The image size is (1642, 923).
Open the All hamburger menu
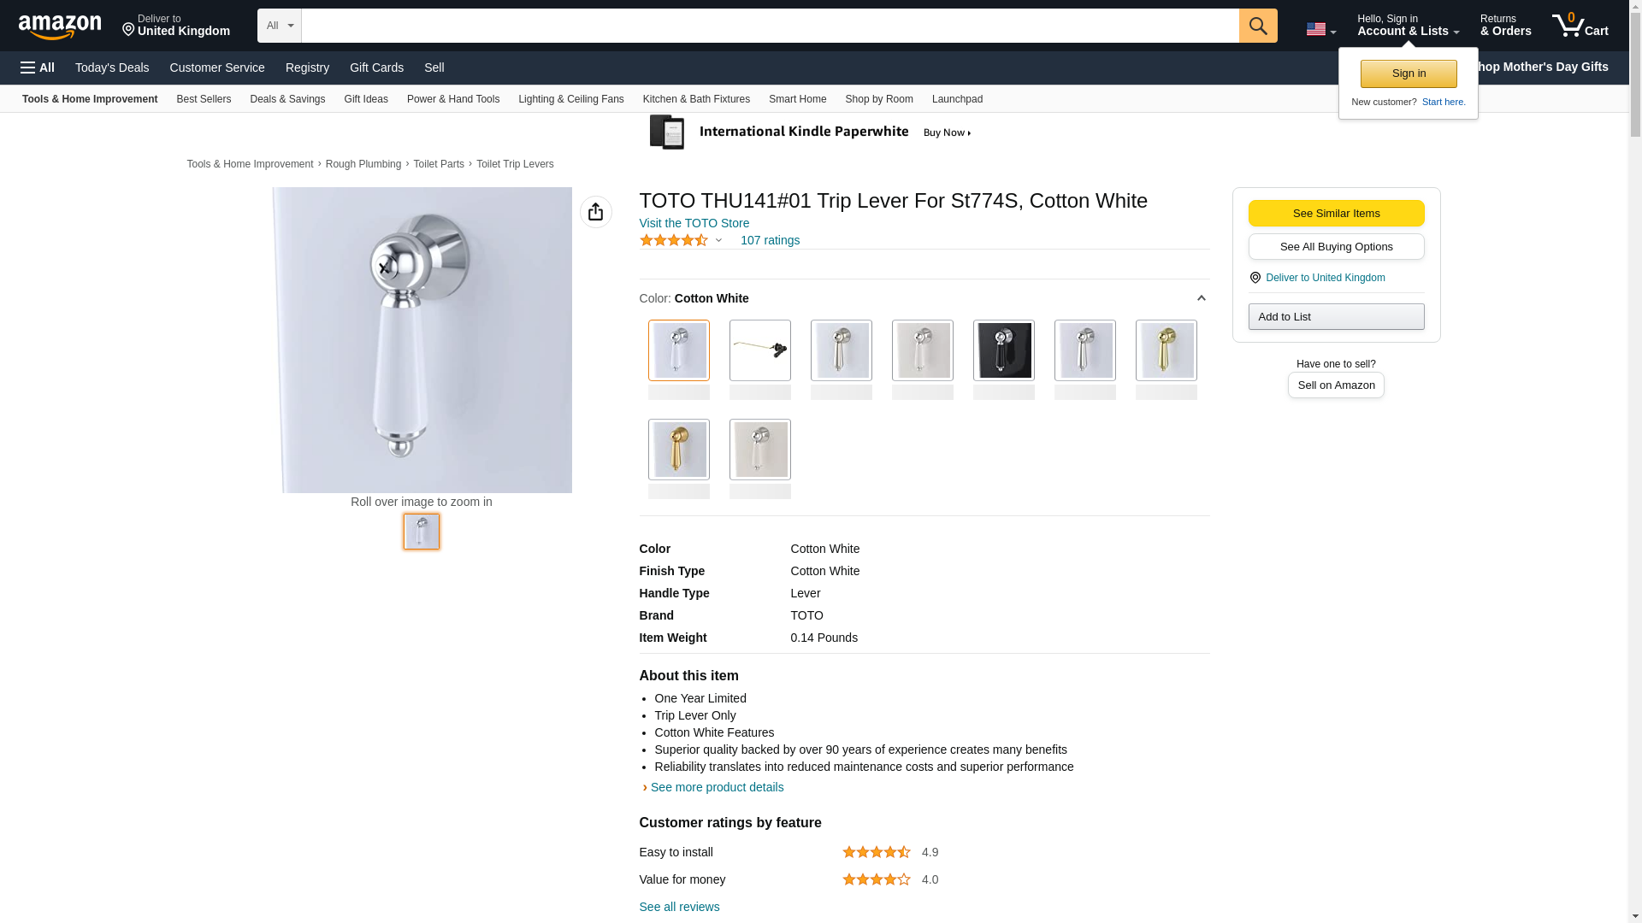click(38, 68)
